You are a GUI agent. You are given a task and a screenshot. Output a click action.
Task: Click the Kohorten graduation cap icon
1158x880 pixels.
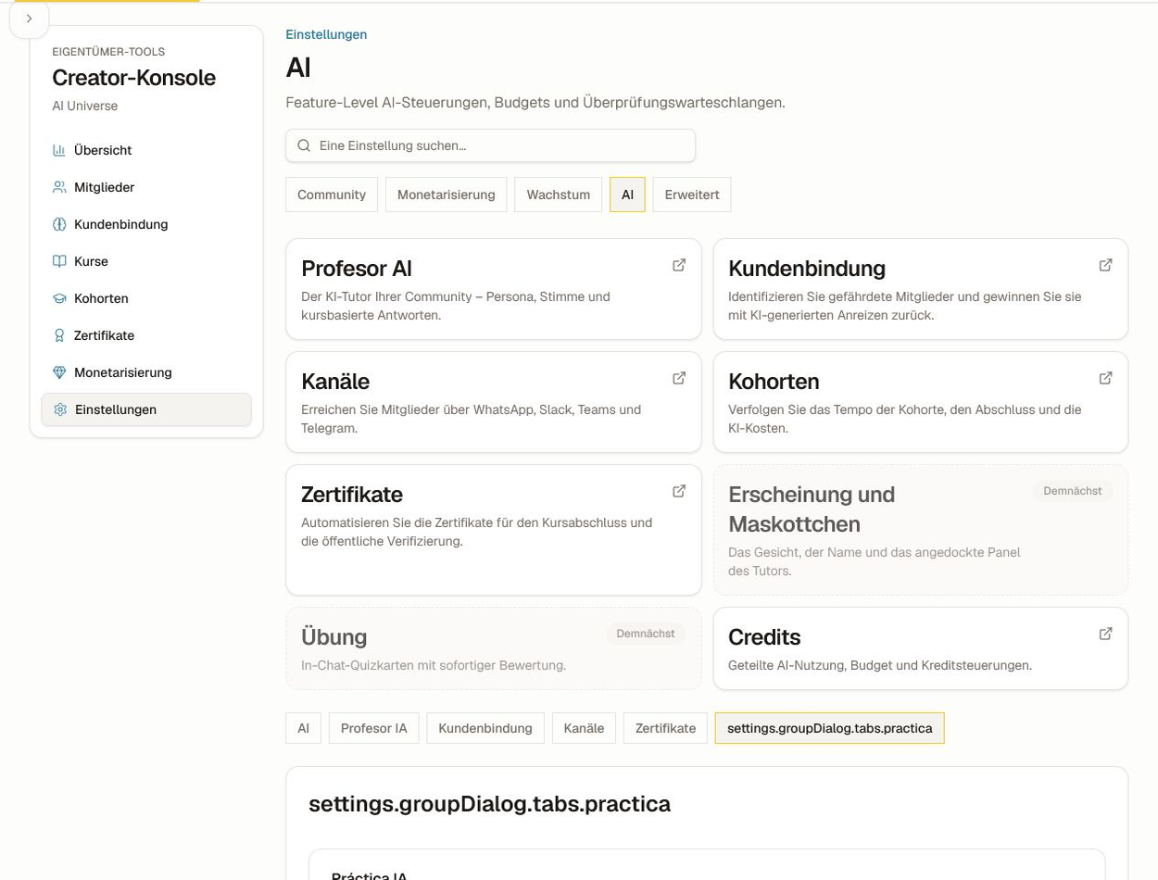point(59,298)
